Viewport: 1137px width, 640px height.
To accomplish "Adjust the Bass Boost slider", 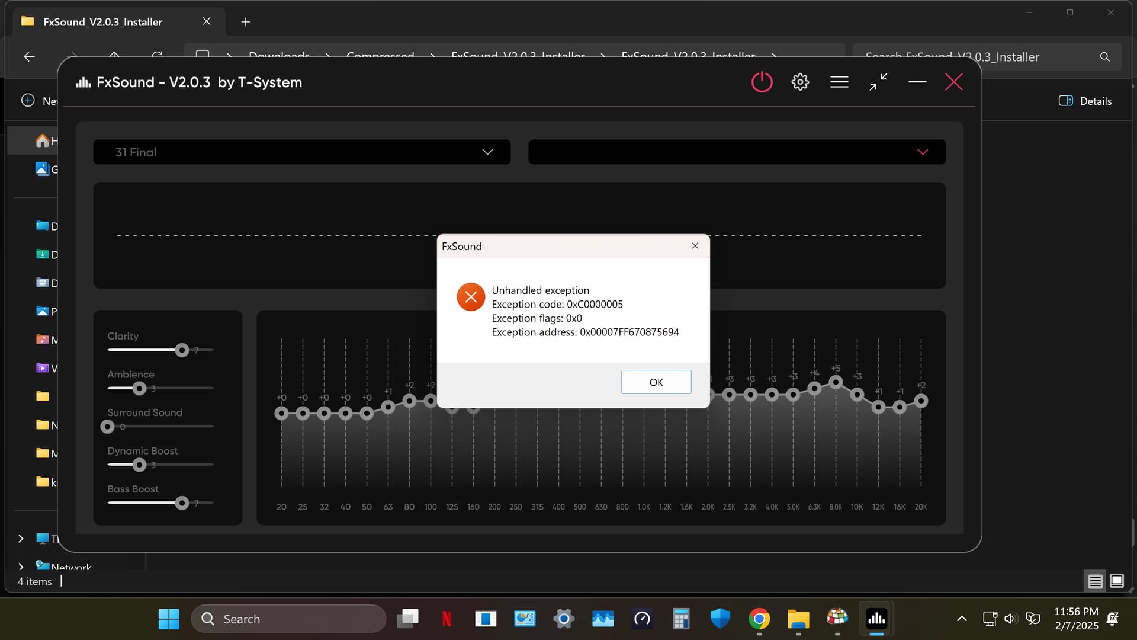I will click(x=182, y=503).
